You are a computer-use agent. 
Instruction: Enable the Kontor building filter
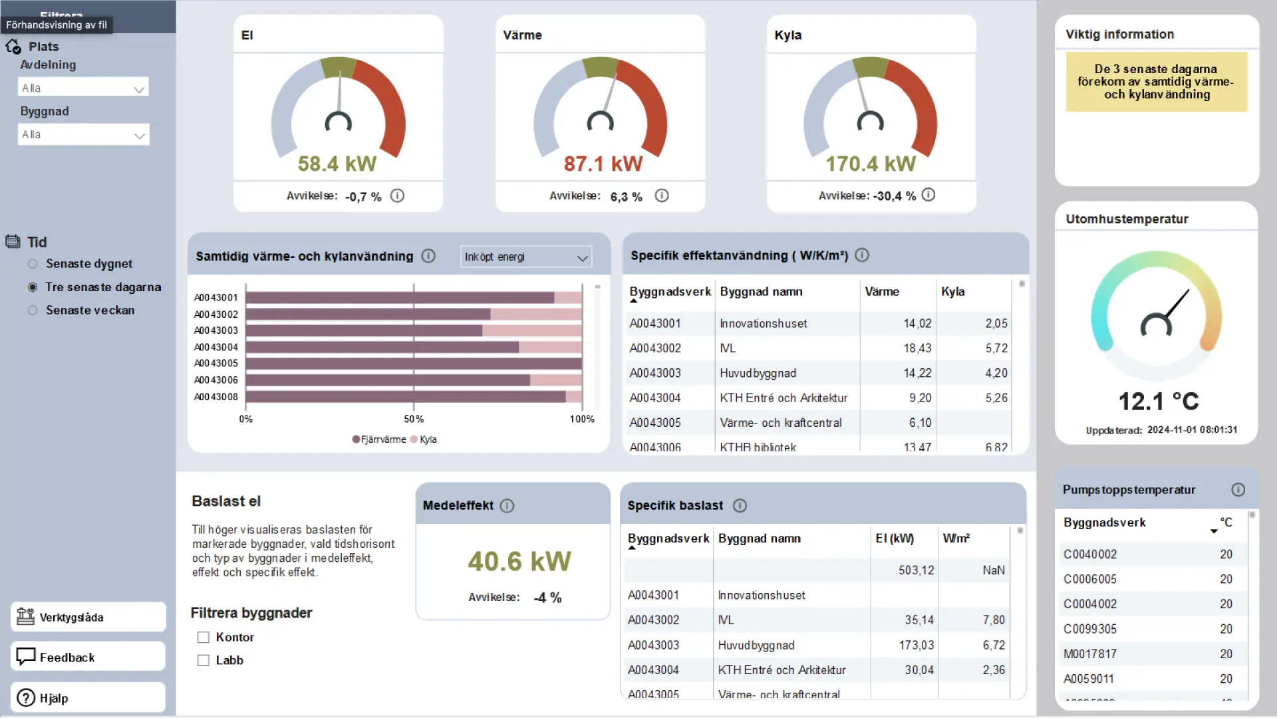[204, 638]
